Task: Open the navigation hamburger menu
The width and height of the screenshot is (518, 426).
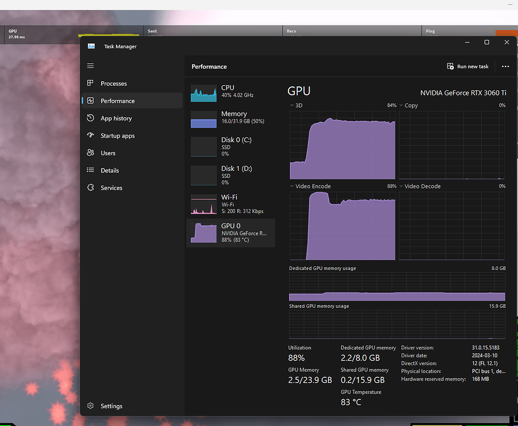Action: point(90,66)
